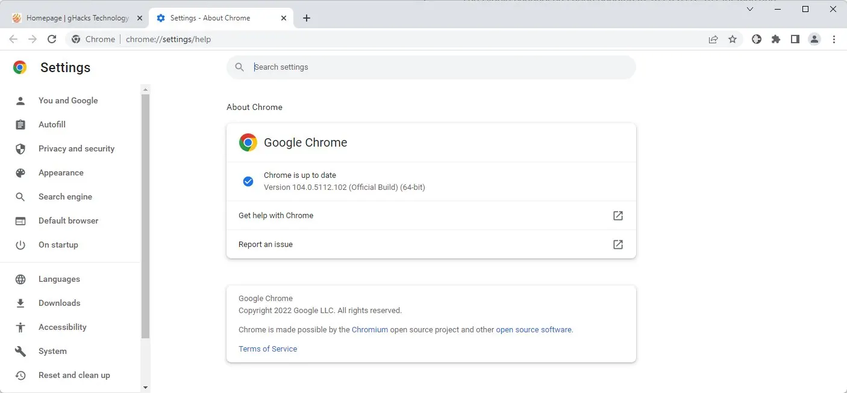Click the external link icon for Report an issue
This screenshot has width=847, height=393.
(617, 245)
